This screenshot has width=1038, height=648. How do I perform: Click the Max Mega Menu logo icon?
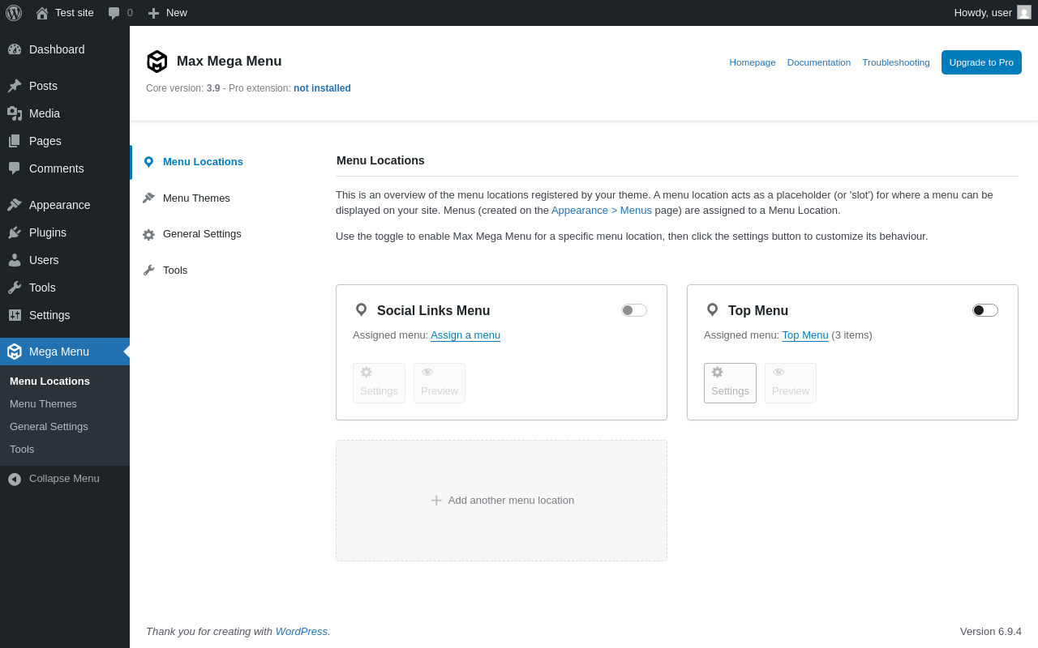(x=157, y=62)
